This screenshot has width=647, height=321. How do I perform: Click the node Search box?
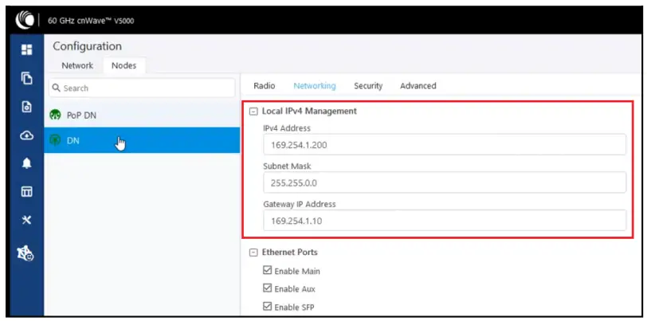point(142,88)
